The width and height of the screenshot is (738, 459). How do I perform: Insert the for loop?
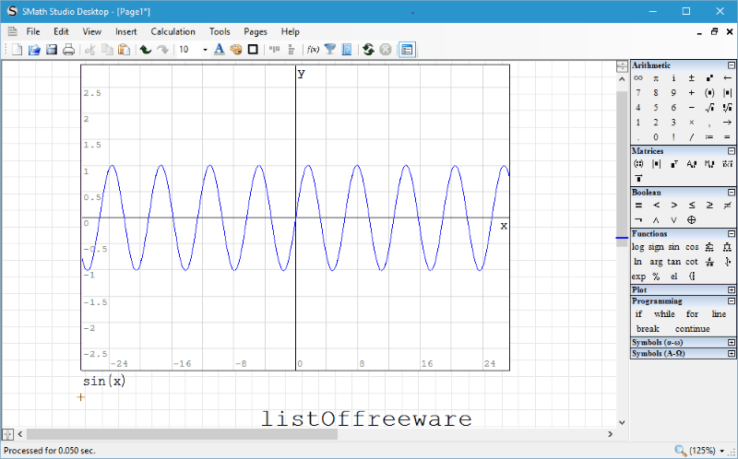click(692, 314)
